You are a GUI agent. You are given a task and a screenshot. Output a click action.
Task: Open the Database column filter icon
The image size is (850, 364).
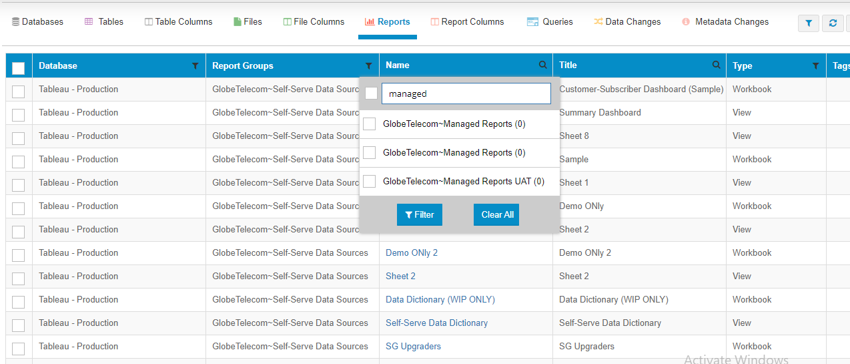[x=195, y=66]
